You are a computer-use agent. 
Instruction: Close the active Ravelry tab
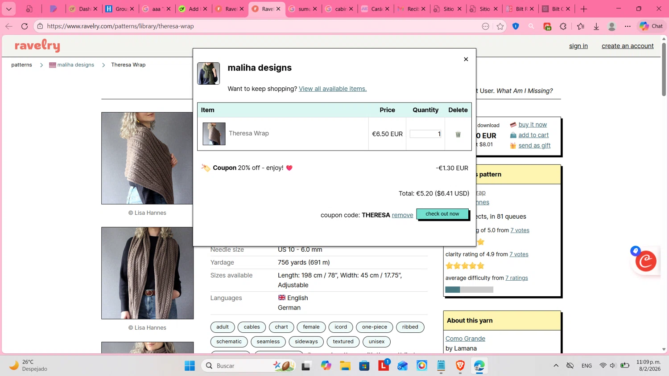pos(278,9)
